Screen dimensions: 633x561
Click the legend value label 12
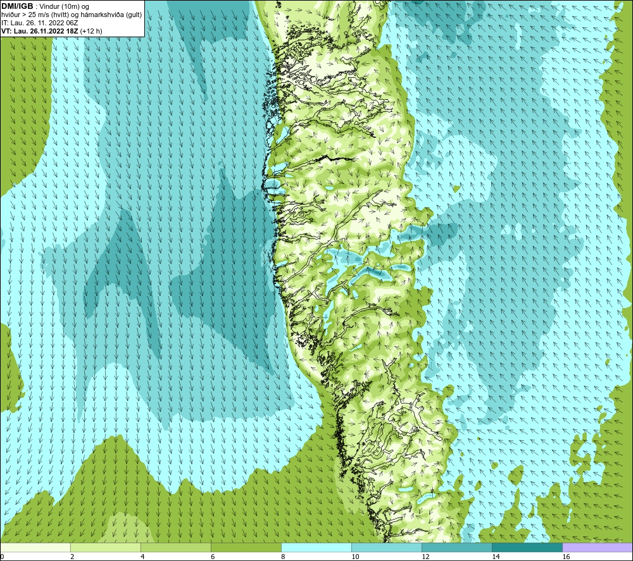425,557
